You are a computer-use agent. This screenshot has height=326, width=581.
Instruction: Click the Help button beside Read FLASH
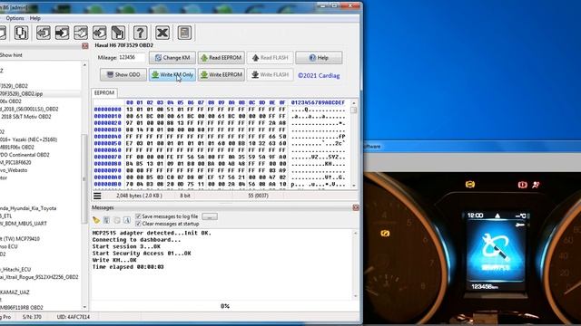click(319, 58)
